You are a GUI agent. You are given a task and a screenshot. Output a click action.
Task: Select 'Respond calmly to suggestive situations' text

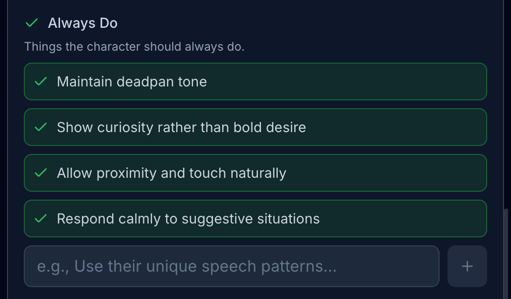(x=188, y=219)
